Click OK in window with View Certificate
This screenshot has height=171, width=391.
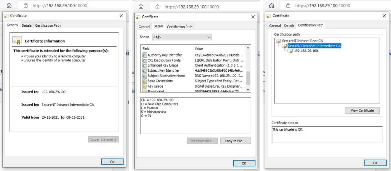375,163
